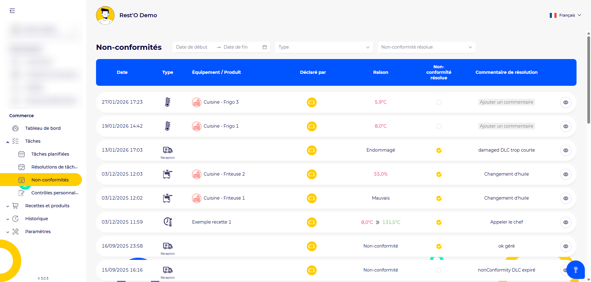
Task: View details of the Frigo 3 non-conformity
Action: coord(565,102)
